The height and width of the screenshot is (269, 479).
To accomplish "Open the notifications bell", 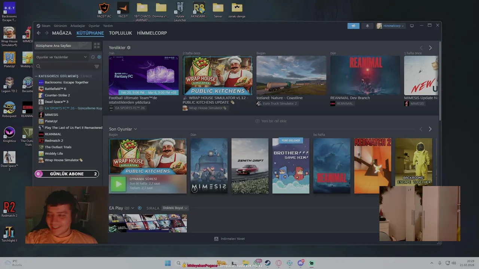I will pos(367,26).
